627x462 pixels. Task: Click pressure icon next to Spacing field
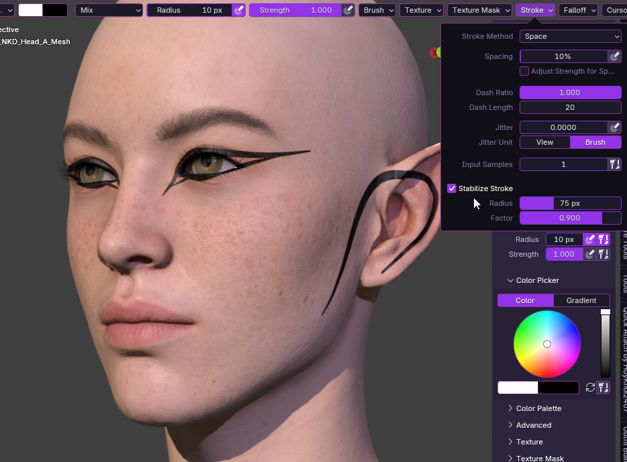[x=614, y=57]
